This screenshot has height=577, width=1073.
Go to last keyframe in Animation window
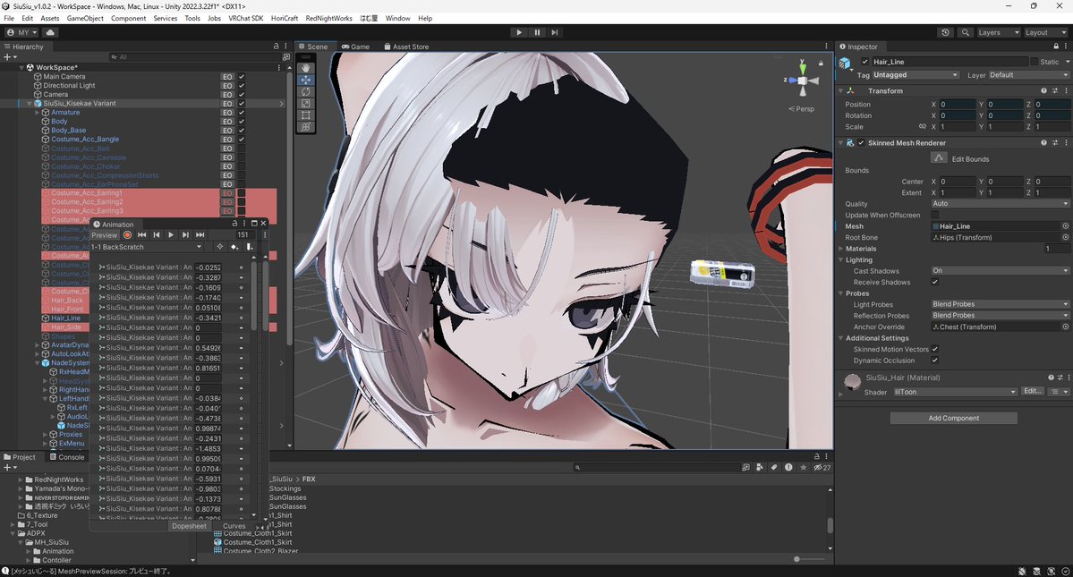[200, 234]
